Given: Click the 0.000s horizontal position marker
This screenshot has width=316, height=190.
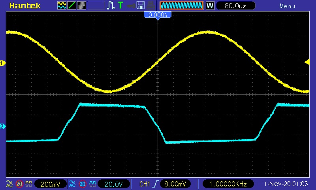Looking at the screenshot, I should [158, 15].
